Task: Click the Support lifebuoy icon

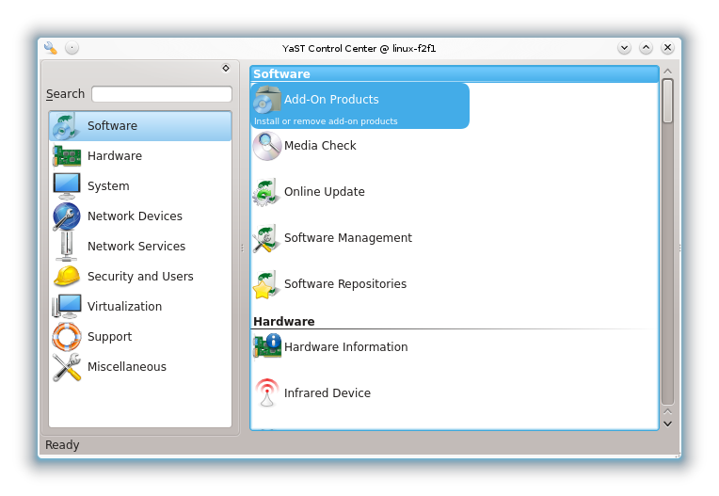Action: tap(67, 337)
